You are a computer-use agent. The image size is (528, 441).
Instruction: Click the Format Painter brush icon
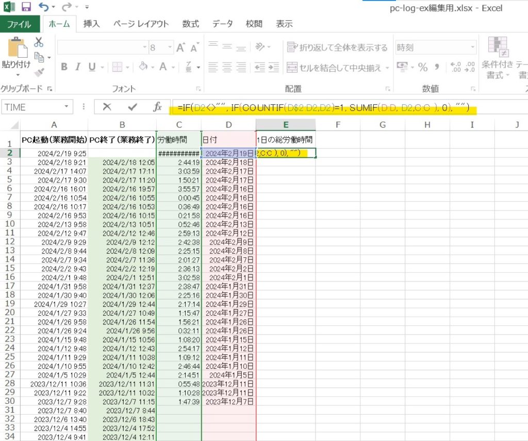pos(39,72)
